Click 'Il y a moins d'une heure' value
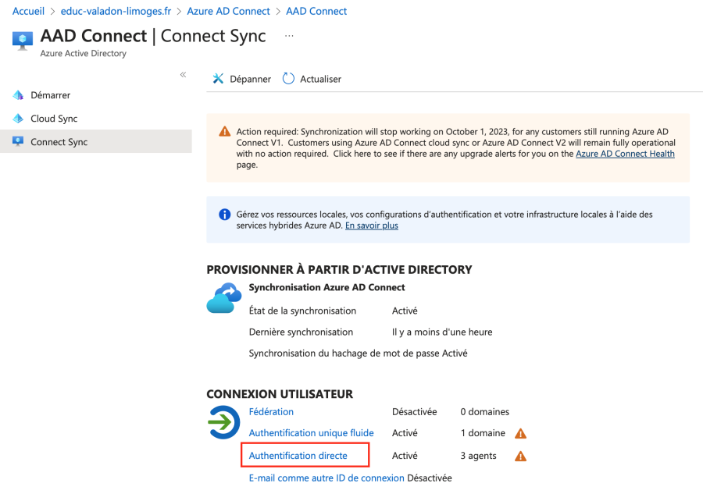Image resolution: width=703 pixels, height=501 pixels. (442, 332)
